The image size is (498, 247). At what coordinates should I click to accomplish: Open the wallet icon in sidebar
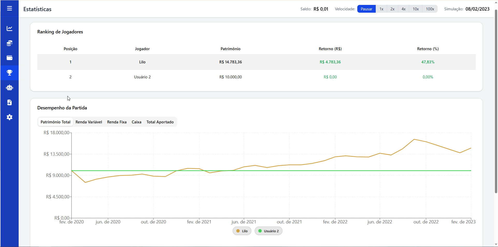[x=10, y=58]
